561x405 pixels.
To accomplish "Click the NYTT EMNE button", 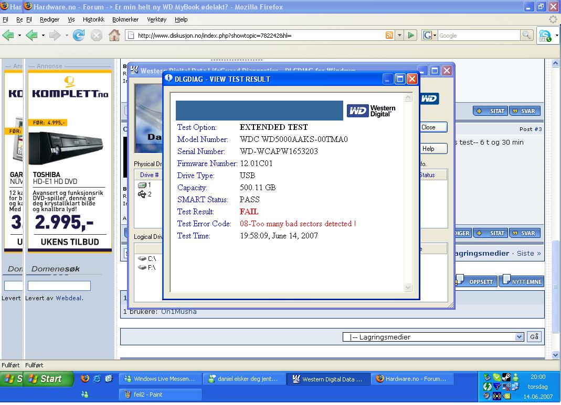I will tap(522, 281).
